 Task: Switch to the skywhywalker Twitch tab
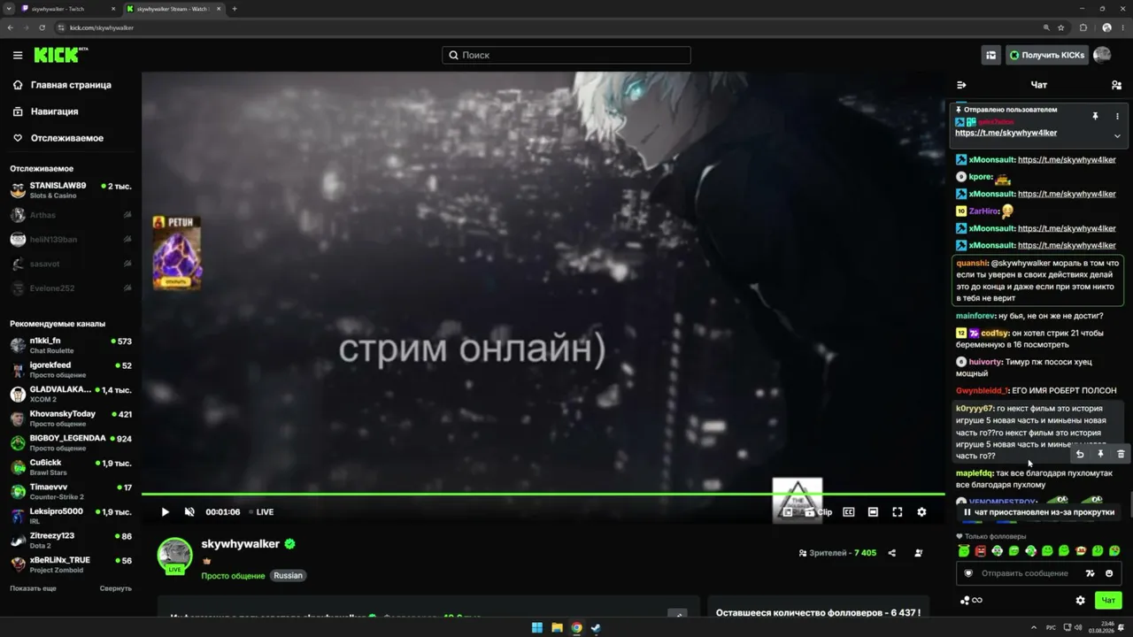tap(69, 9)
